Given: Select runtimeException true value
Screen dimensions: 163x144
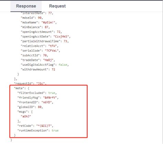Looking at the screenshot, I should tap(55, 131).
